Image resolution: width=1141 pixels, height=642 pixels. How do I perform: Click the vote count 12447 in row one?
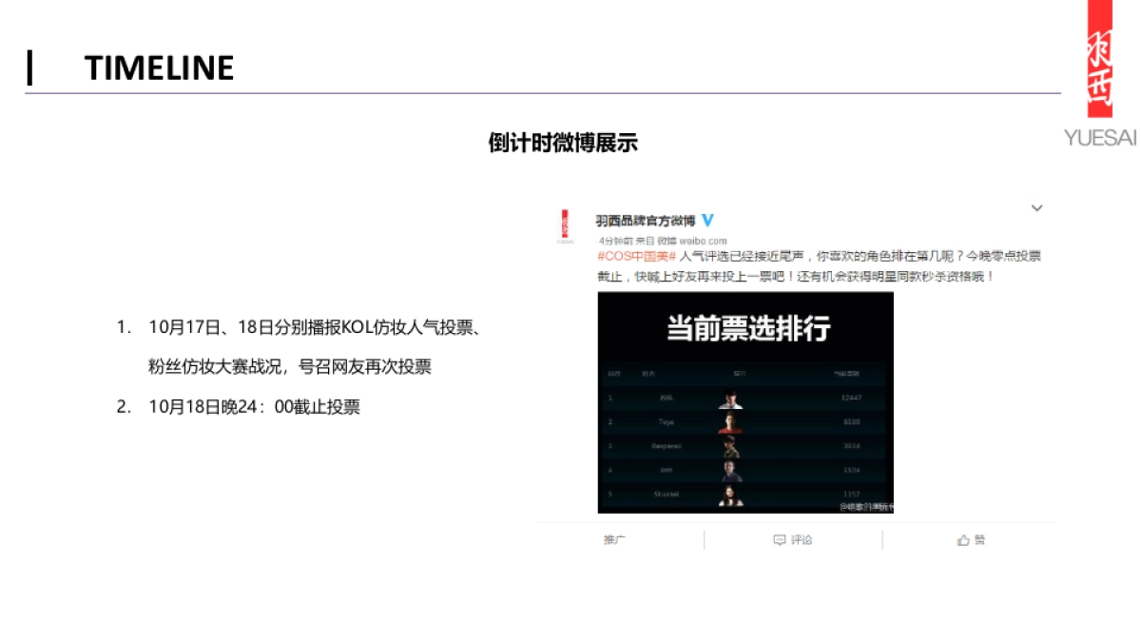point(851,399)
